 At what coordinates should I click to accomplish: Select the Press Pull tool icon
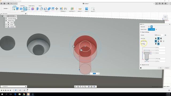(37, 9)
